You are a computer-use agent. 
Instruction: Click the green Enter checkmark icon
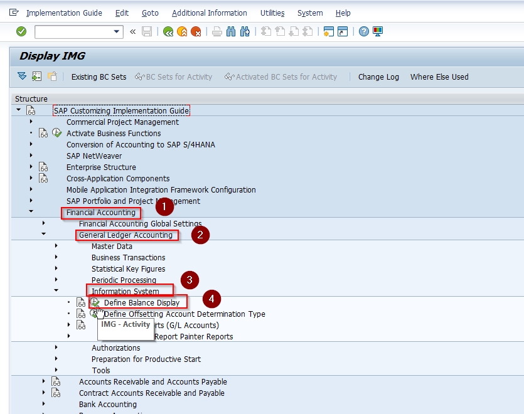coord(21,31)
